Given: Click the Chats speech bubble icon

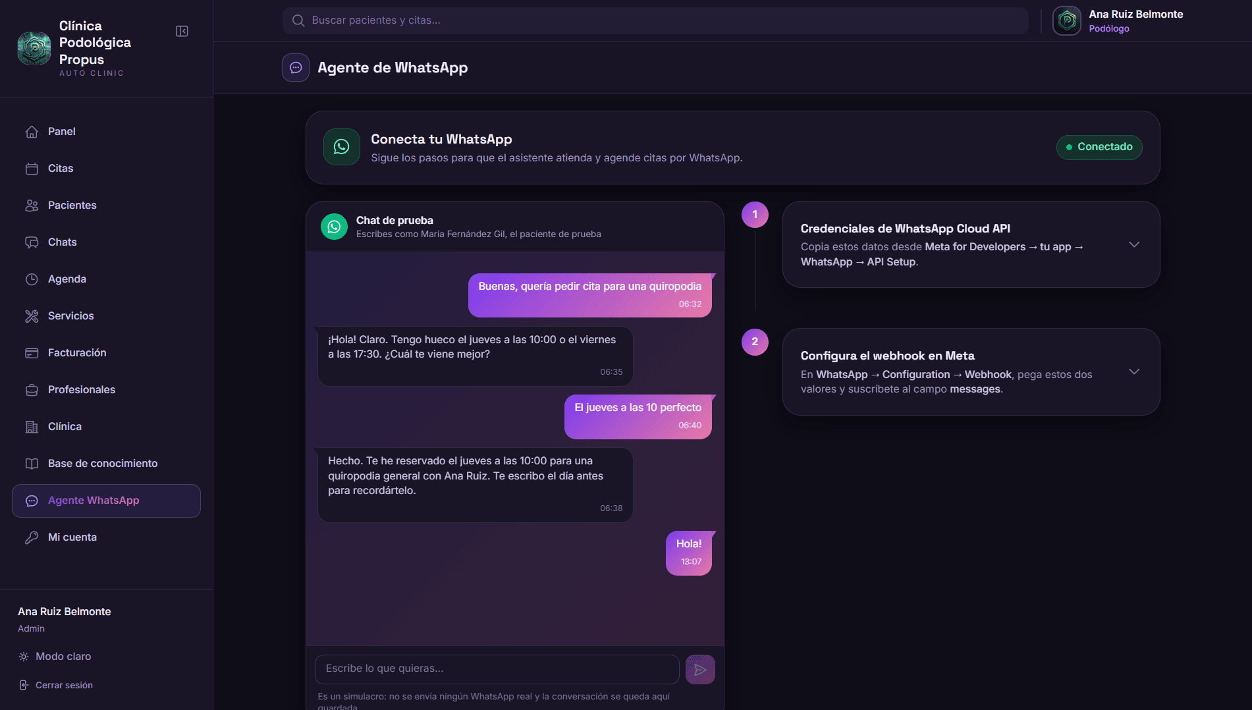Looking at the screenshot, I should click(32, 242).
